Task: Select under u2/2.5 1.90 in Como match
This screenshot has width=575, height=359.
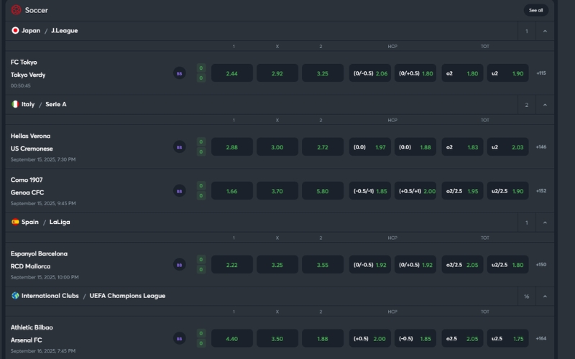Action: coord(508,191)
